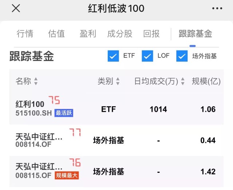Switch to the 估值 tab
Viewport: 233px width, 190px height.
[56, 34]
